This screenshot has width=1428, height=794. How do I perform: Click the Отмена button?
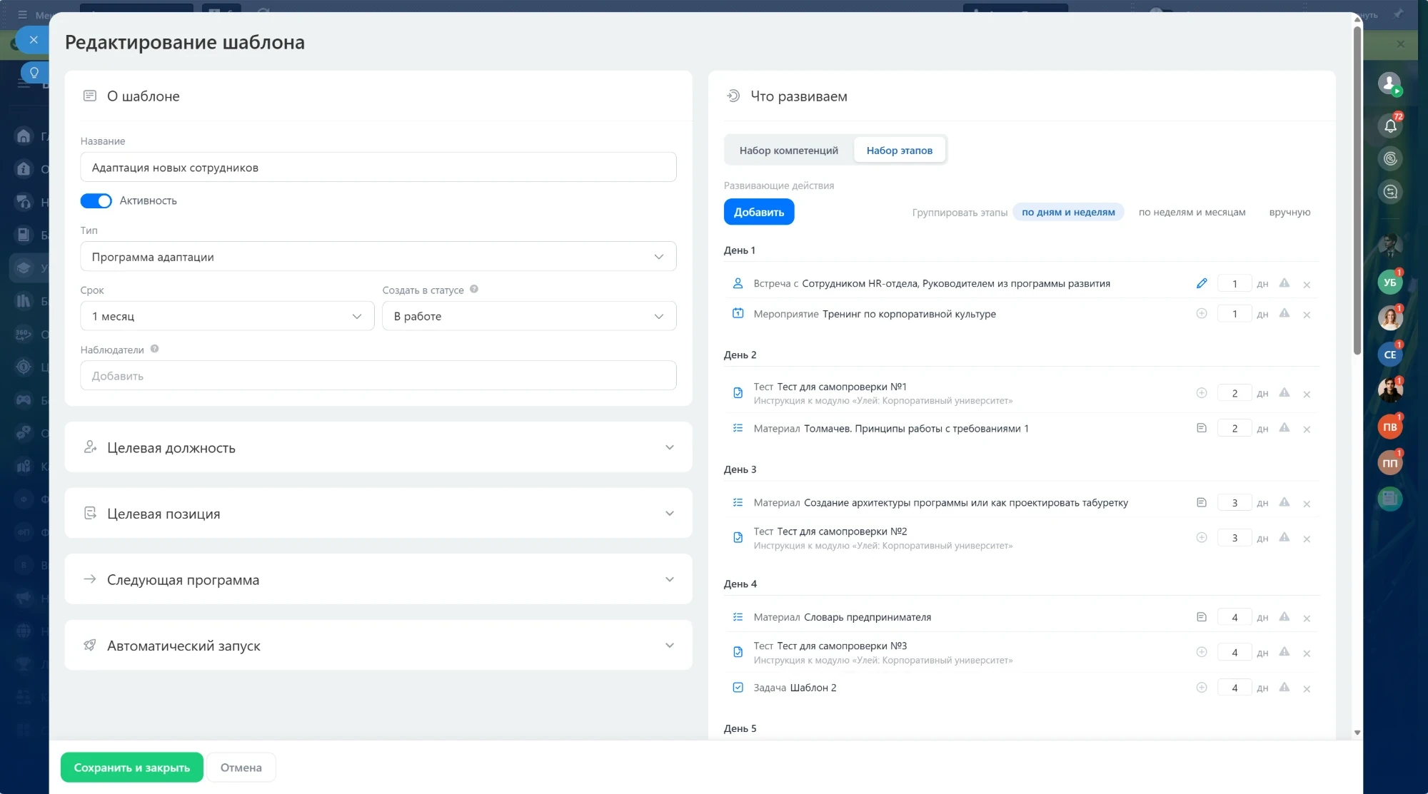pyautogui.click(x=241, y=768)
